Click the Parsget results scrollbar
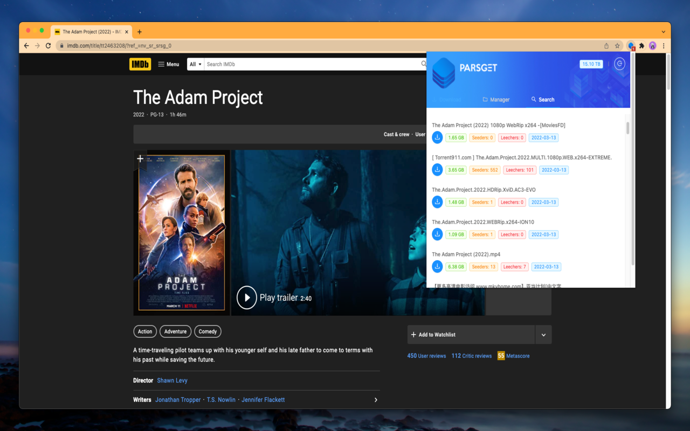The image size is (690, 431). [627, 128]
